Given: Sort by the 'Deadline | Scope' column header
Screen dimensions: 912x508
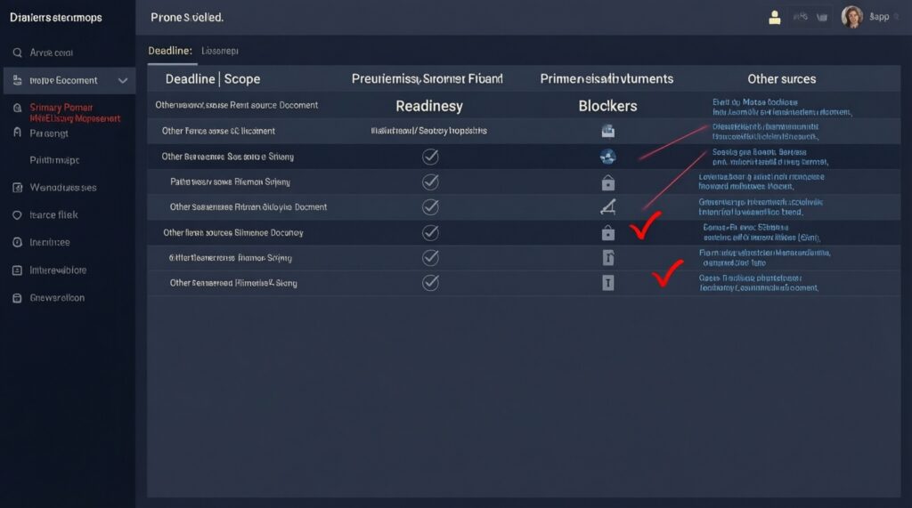Looking at the screenshot, I should click(213, 79).
